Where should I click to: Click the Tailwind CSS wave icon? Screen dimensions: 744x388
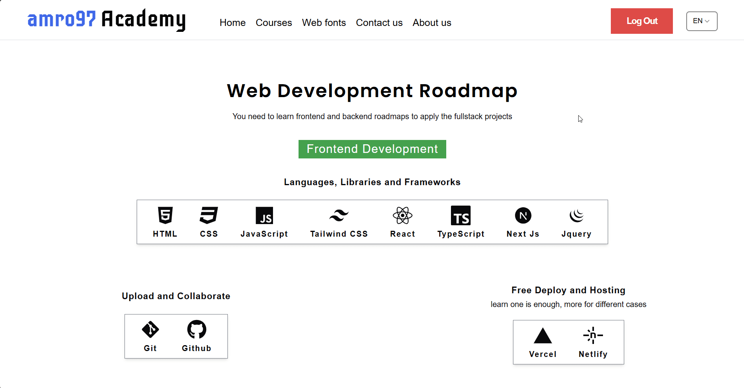click(339, 215)
